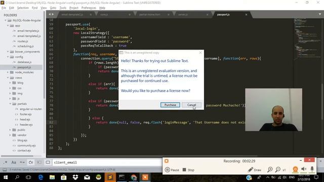324x182 pixels.
Task: Open the tab list dropdown arrow
Action: click(x=320, y=14)
